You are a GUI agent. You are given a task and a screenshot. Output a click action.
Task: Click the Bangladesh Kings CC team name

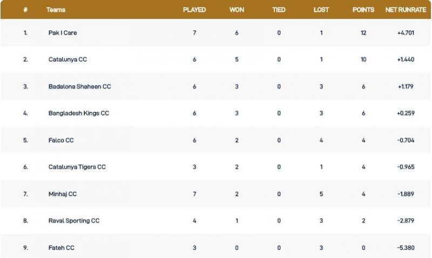click(x=78, y=114)
